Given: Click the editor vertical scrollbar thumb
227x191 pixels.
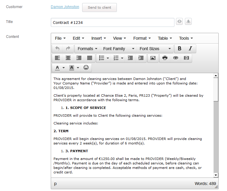Looking at the screenshot, I should pos(216,90).
